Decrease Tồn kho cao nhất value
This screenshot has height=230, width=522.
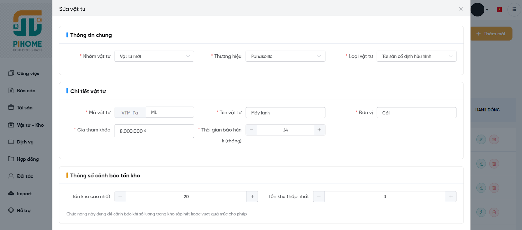pos(120,196)
